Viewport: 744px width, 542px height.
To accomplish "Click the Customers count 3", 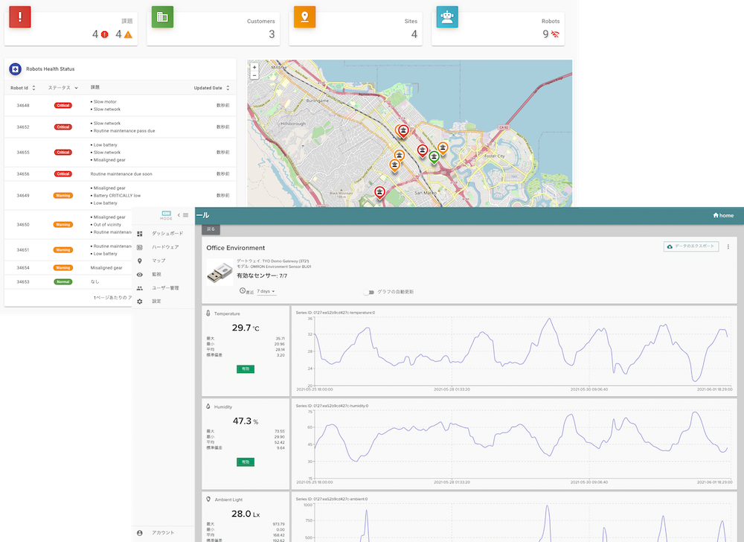I will click(x=272, y=34).
